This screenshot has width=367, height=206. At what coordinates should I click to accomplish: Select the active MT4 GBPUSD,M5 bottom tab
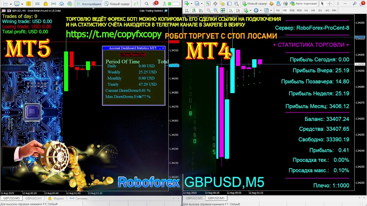point(216,198)
